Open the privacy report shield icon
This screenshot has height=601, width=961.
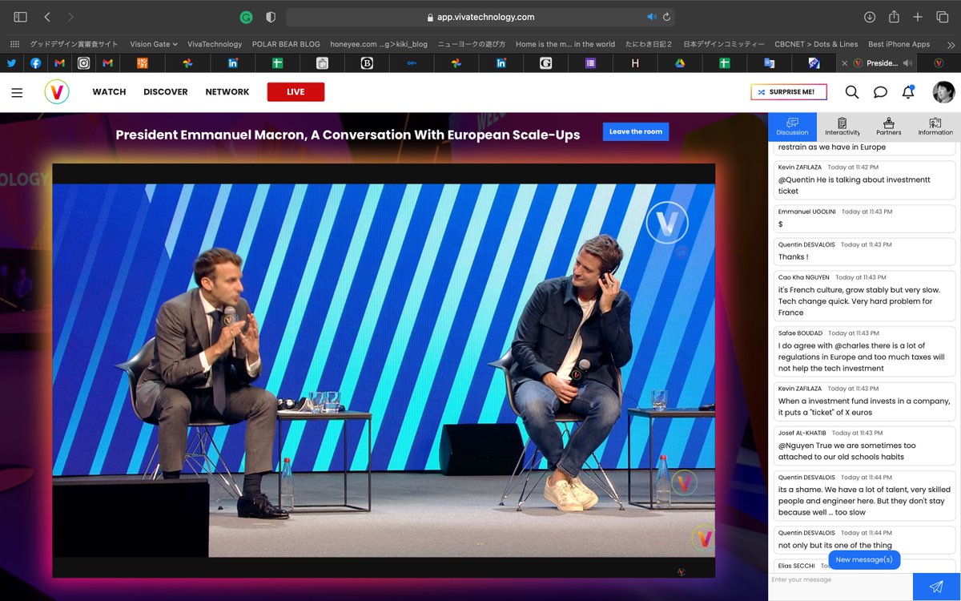[271, 17]
